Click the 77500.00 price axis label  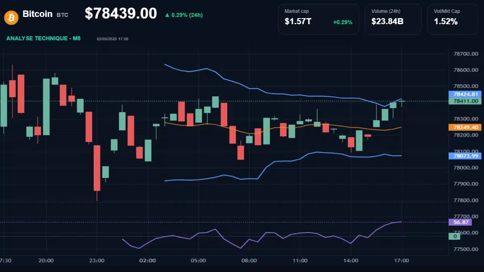(465, 249)
